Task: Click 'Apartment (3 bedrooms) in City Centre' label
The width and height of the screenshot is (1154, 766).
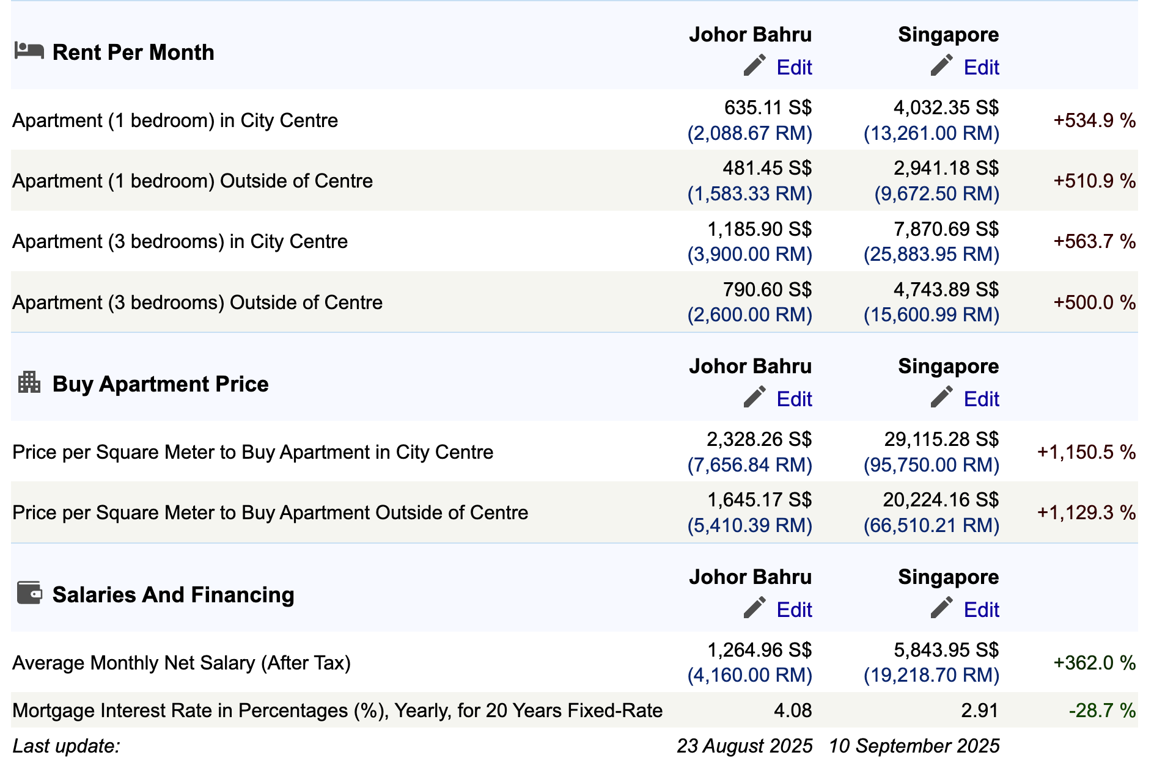Action: 180,241
